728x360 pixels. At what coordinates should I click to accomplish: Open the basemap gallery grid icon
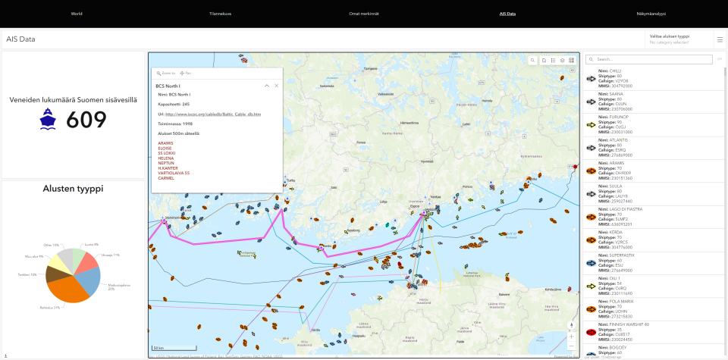571,60
